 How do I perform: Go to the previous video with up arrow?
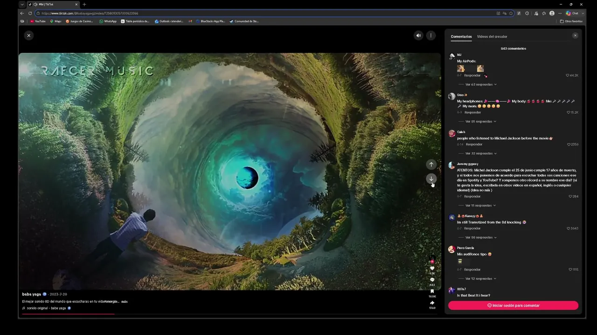pyautogui.click(x=431, y=164)
